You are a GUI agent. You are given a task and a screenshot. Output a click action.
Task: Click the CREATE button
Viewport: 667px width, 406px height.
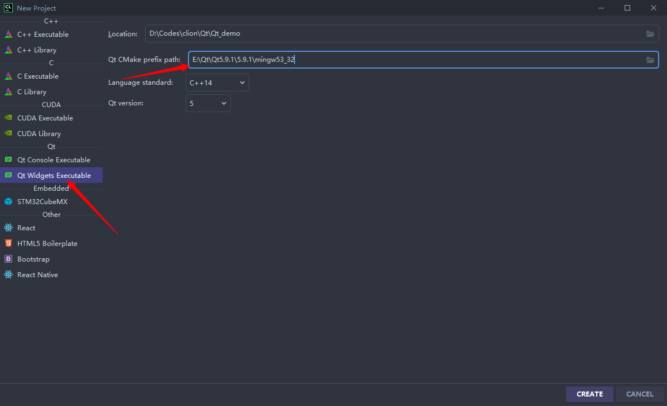point(589,394)
